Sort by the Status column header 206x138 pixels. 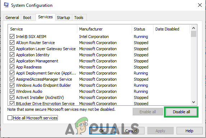tap(142, 29)
